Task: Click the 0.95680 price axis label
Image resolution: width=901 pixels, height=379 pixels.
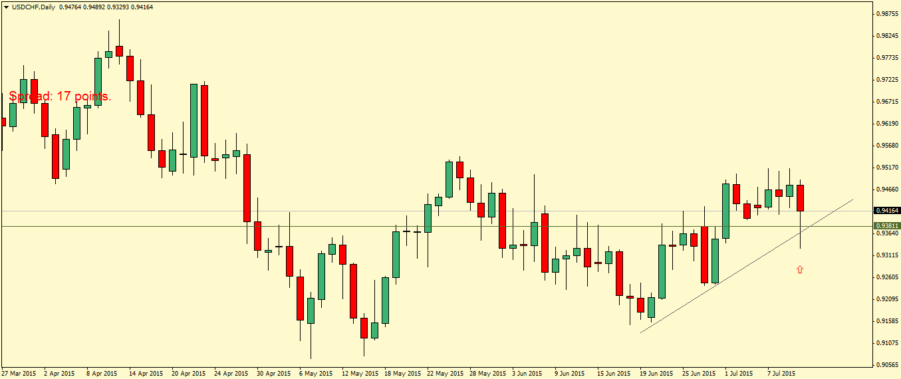Action: (x=888, y=145)
